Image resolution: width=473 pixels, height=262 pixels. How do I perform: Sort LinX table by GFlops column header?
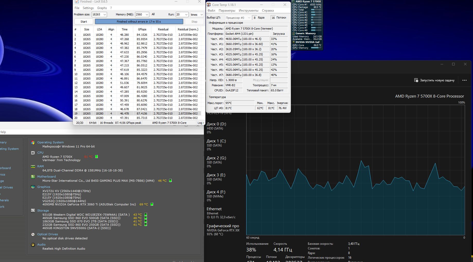(x=142, y=29)
